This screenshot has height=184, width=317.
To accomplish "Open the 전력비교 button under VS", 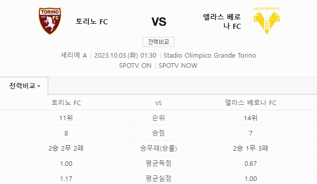I will coord(158,42).
